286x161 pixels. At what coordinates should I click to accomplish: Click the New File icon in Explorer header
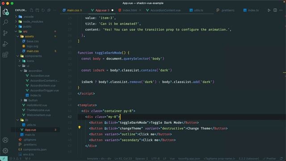coord(31,10)
